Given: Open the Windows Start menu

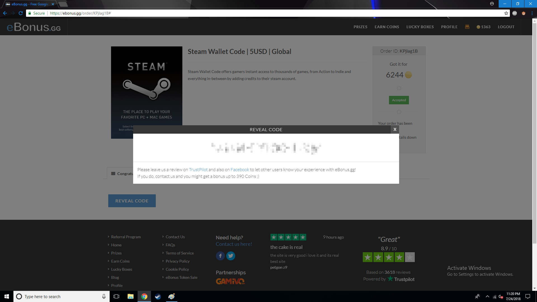Looking at the screenshot, I should click(x=7, y=296).
